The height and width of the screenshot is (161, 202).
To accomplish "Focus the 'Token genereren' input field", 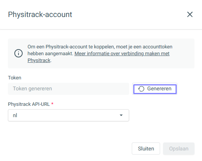I will (x=68, y=89).
